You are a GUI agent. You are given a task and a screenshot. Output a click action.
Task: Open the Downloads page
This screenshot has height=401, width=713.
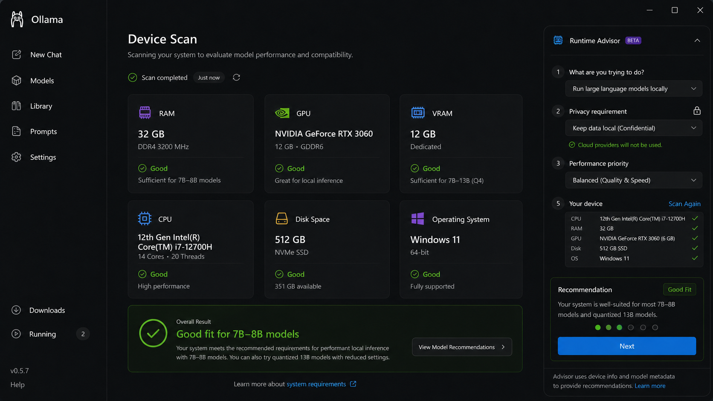pos(38,310)
